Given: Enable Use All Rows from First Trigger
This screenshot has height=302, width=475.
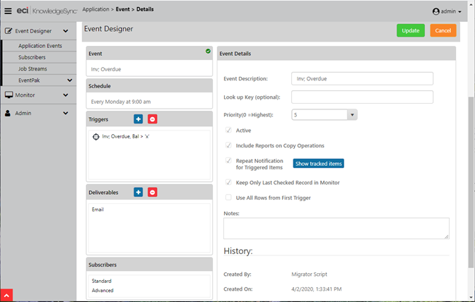Looking at the screenshot, I should (228, 198).
